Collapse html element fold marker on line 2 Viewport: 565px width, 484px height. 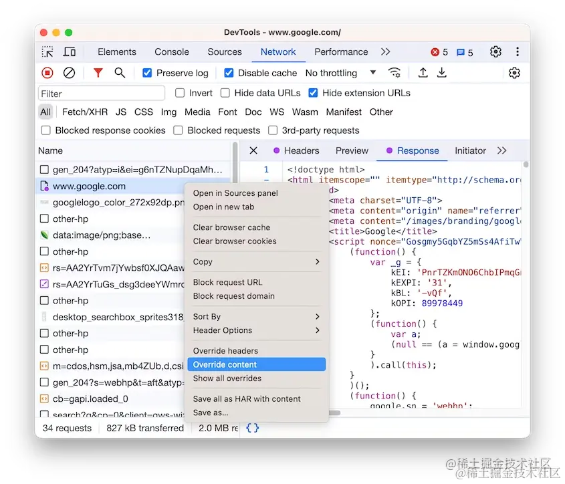pyautogui.click(x=266, y=179)
